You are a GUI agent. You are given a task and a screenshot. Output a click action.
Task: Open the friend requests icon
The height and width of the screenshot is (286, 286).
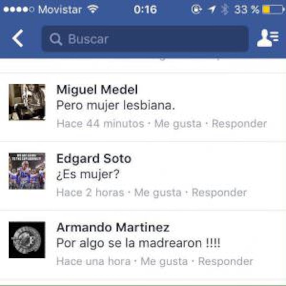[268, 38]
